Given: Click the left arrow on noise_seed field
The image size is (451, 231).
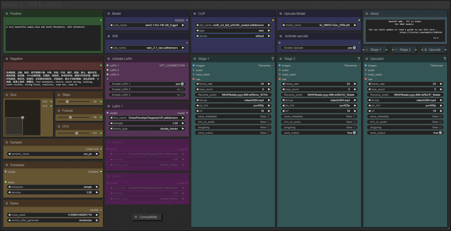Looking at the screenshot, I should coord(9,215).
